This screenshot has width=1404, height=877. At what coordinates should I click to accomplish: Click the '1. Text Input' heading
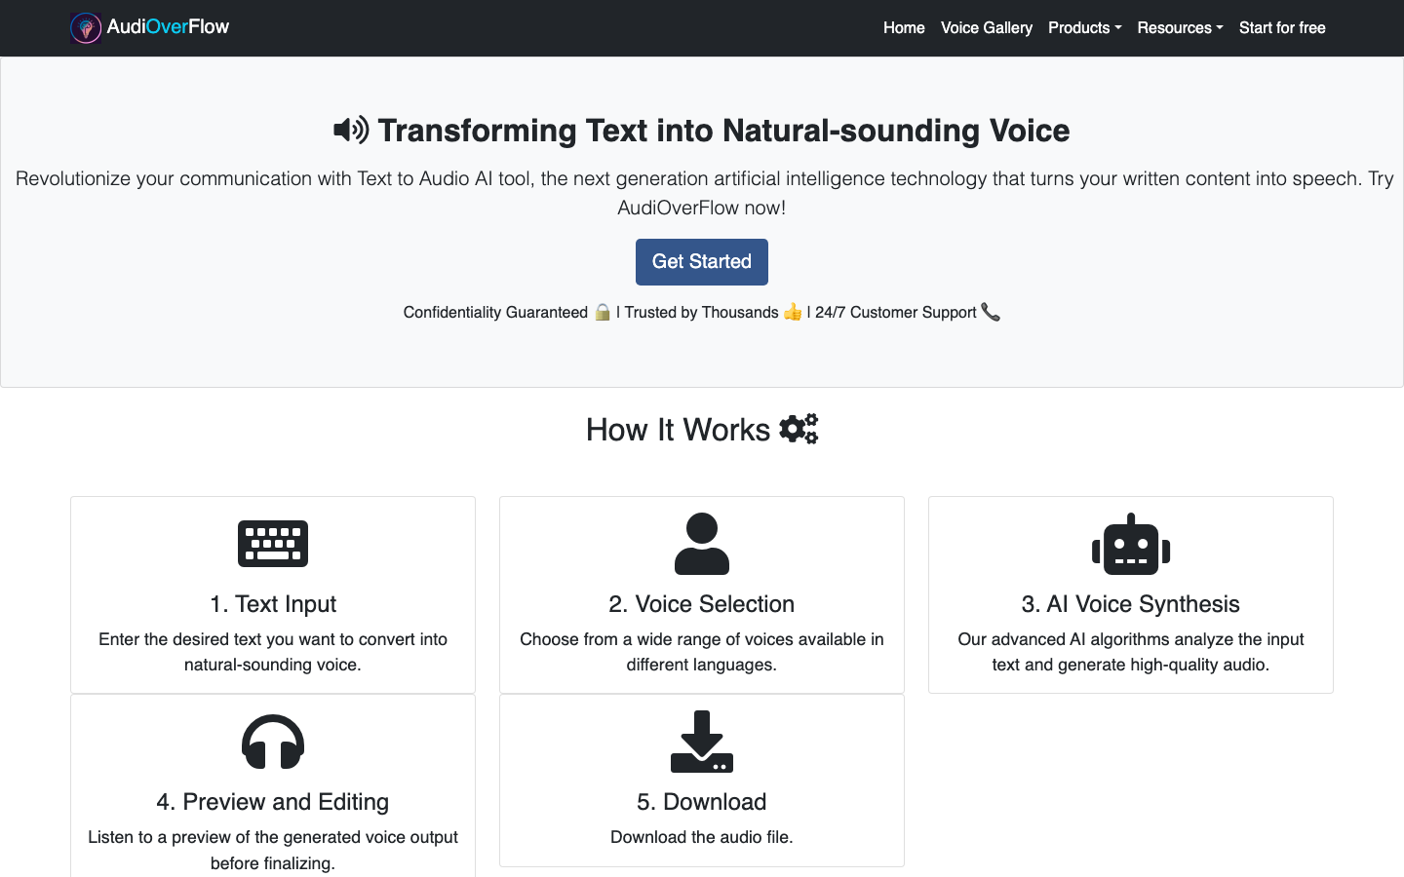point(273,604)
